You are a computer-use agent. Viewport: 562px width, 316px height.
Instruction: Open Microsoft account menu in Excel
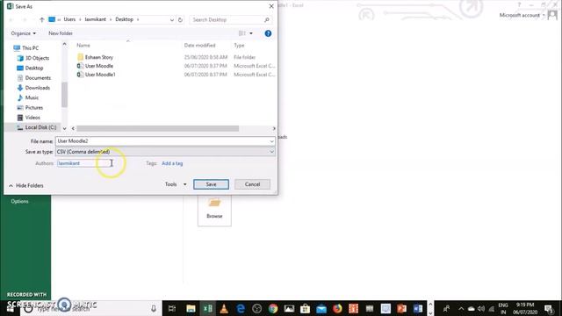tap(522, 15)
